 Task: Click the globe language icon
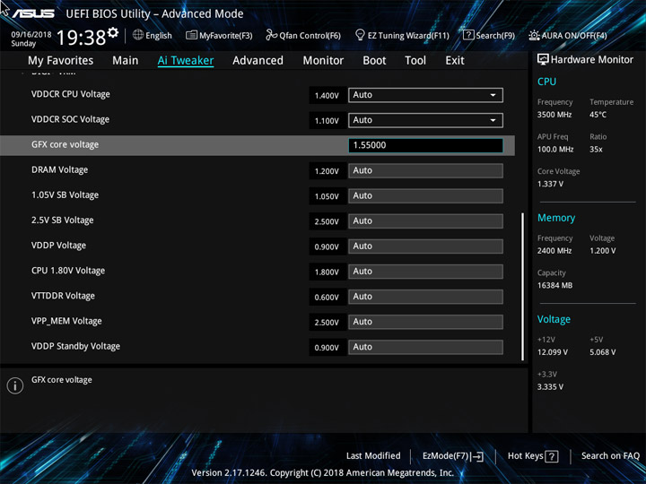[138, 35]
